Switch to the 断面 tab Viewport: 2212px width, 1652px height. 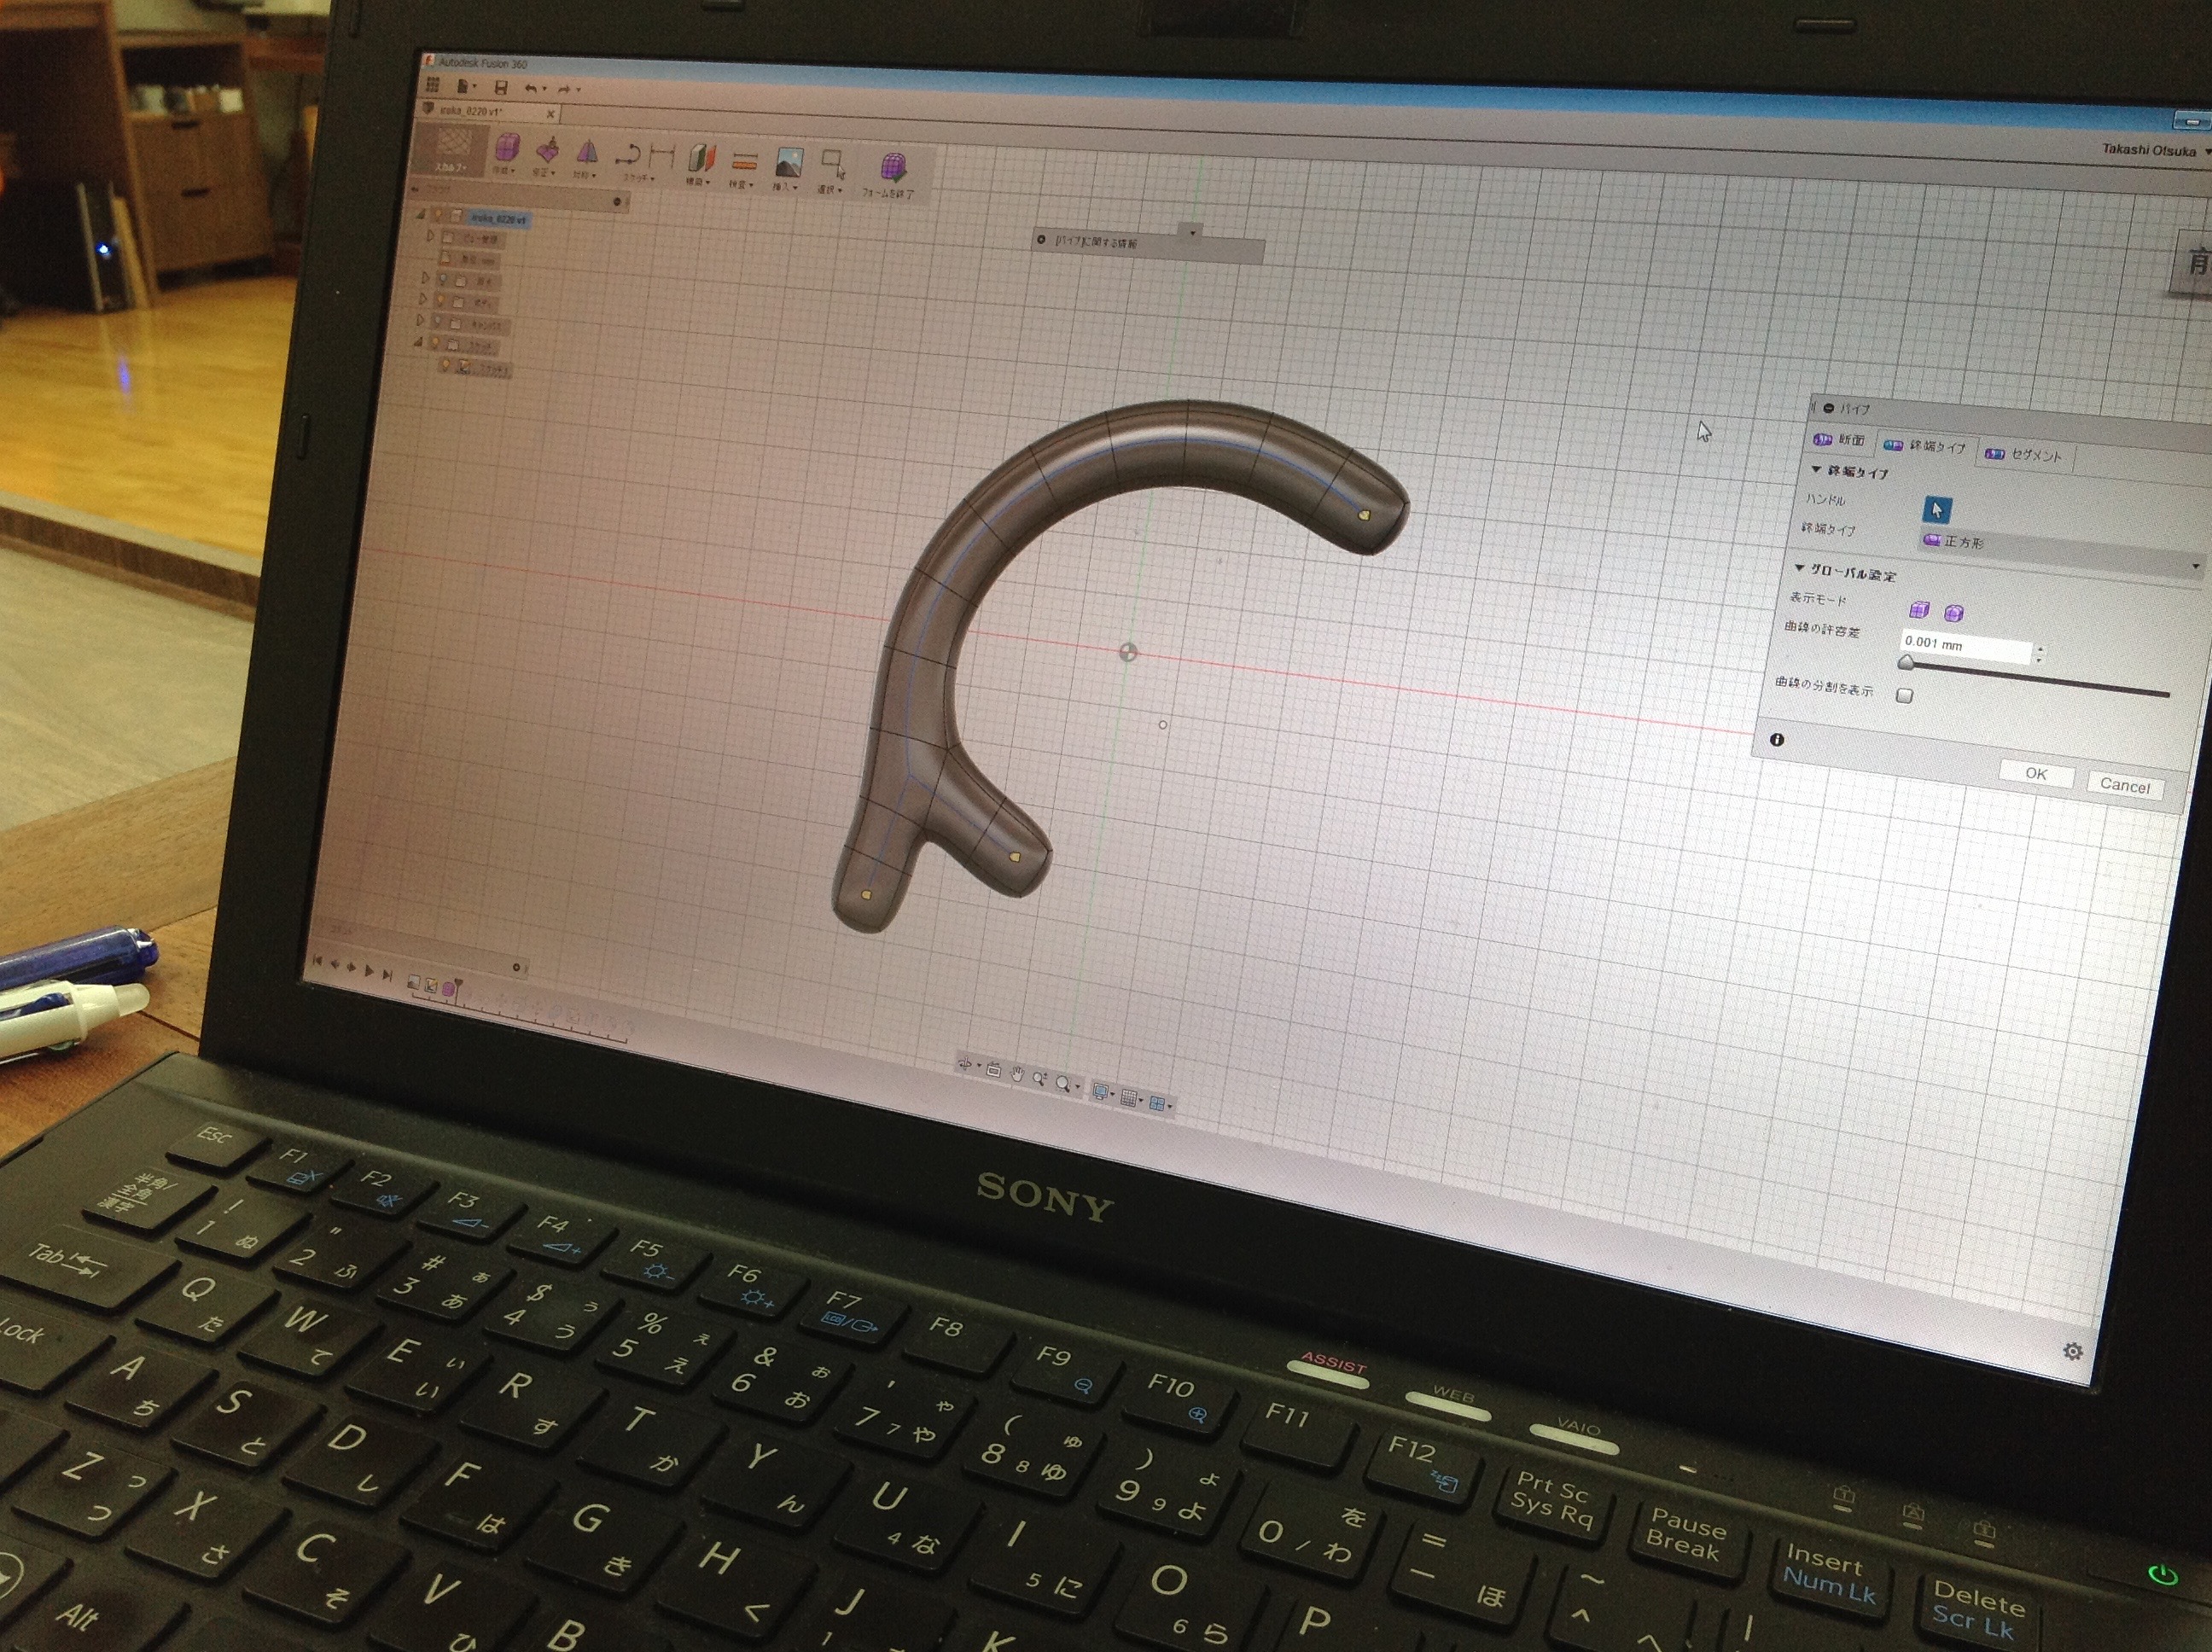click(1838, 439)
